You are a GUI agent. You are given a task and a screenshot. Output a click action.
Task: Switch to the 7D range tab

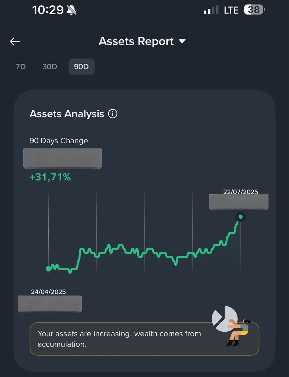tap(21, 67)
